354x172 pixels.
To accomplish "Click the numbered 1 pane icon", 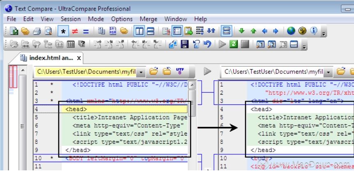I will [x=260, y=44].
